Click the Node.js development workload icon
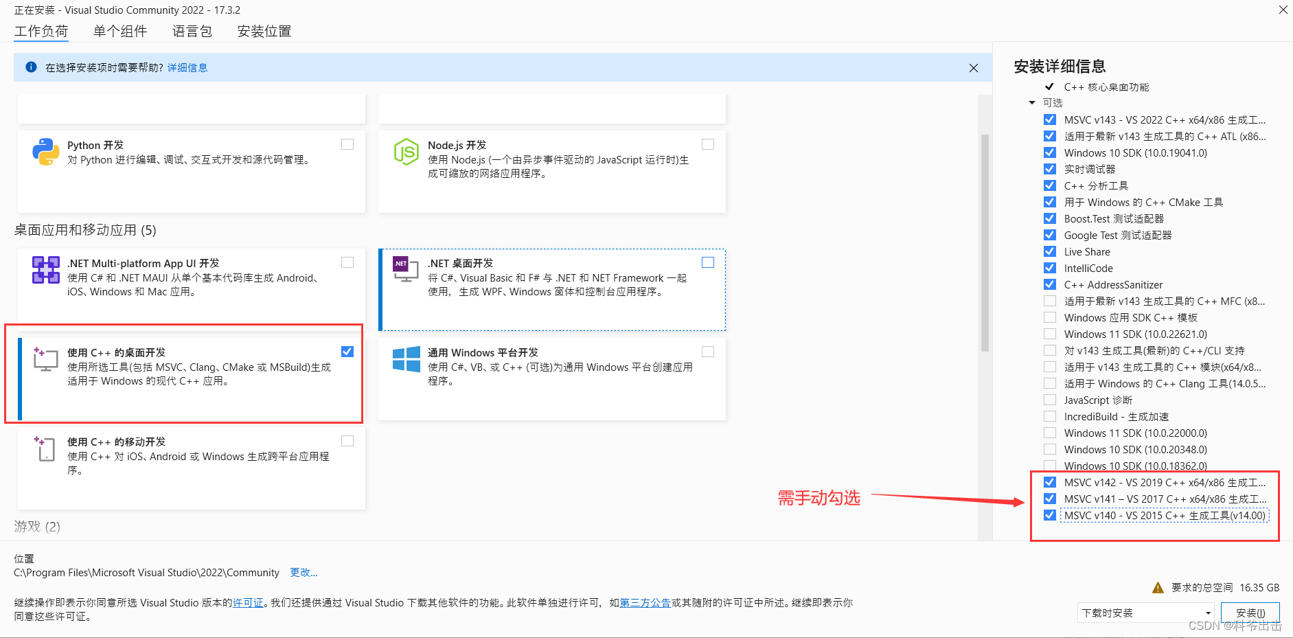This screenshot has height=638, width=1293. tap(406, 152)
